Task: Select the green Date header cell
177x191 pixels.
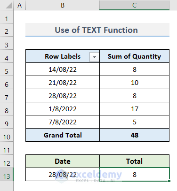Action: tap(63, 161)
